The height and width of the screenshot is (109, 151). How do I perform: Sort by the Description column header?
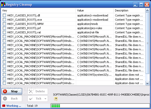[129, 10]
